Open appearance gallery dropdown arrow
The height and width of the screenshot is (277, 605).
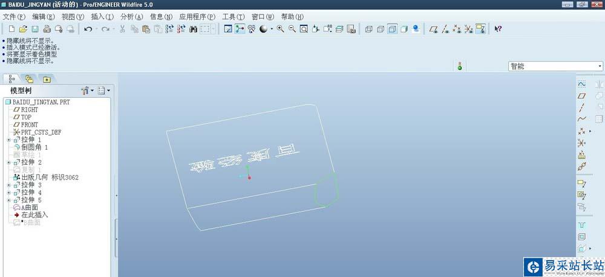tap(272, 29)
